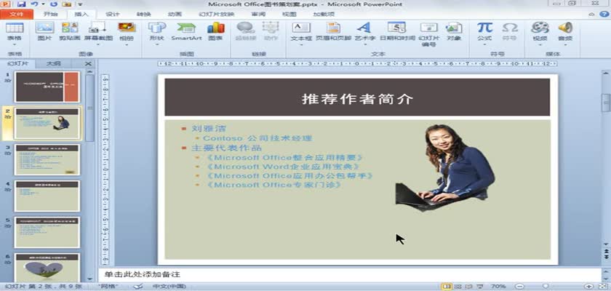Insert WordArt with the 艺术字 icon
This screenshot has width=611, height=291.
tap(364, 28)
